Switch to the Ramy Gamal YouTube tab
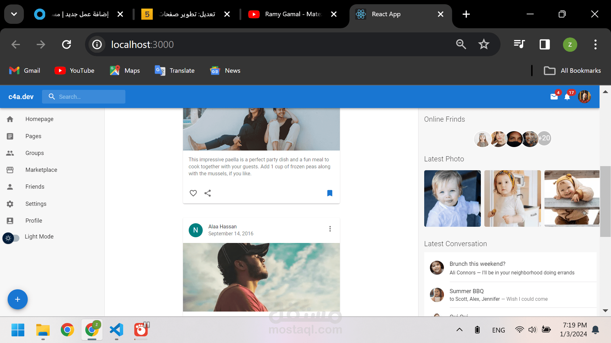 (292, 14)
